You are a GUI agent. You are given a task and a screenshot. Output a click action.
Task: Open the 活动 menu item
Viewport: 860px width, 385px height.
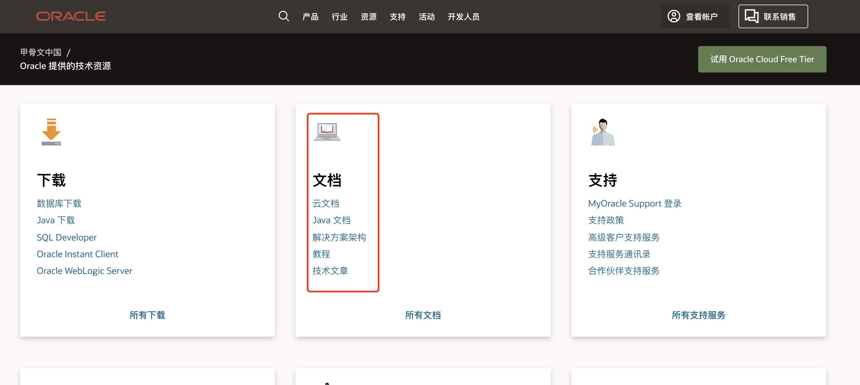coord(426,17)
